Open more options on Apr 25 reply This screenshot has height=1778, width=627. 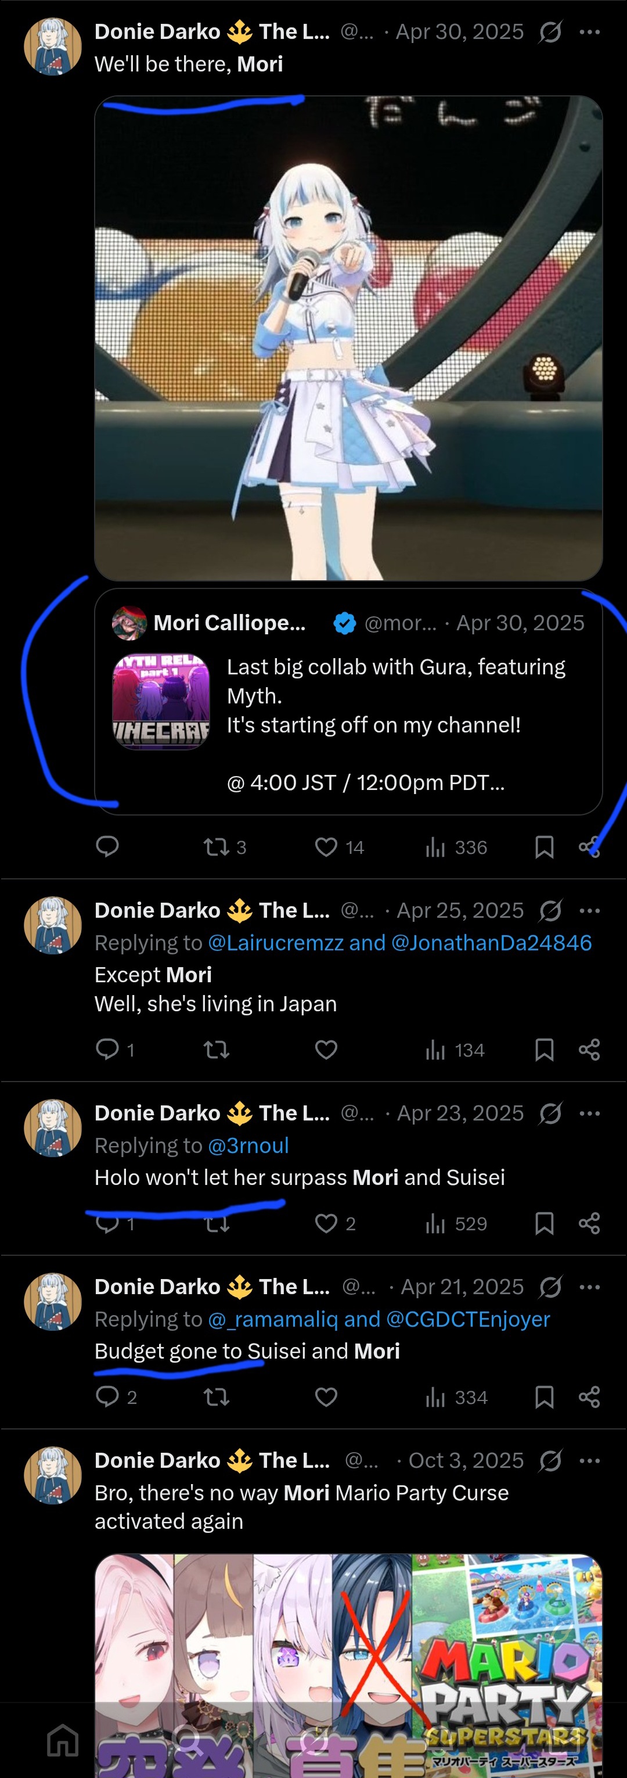click(589, 910)
